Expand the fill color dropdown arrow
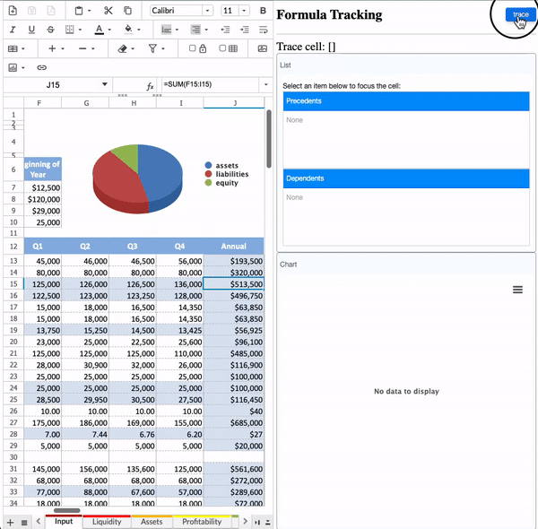Viewport: 538px width, 529px height. point(139,30)
